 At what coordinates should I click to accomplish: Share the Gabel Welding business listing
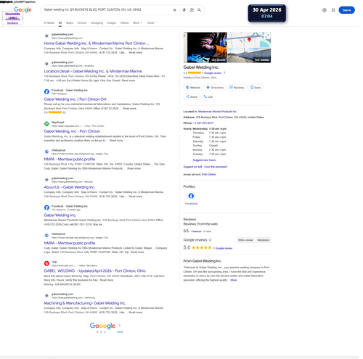click(192, 96)
